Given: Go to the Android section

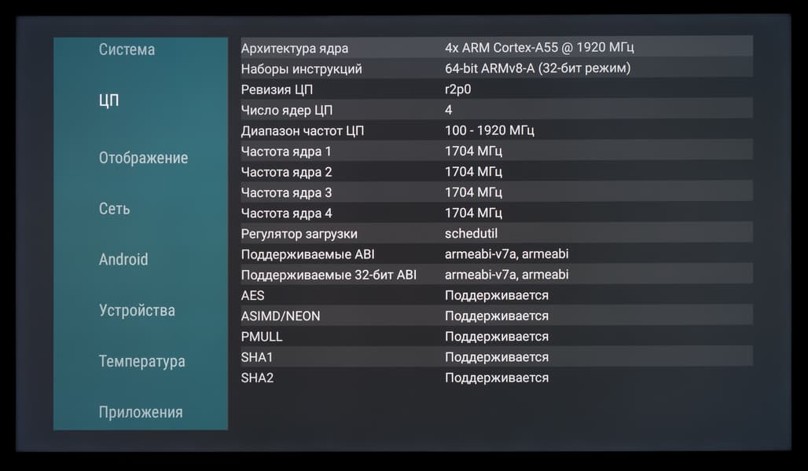Looking at the screenshot, I should click(x=123, y=260).
